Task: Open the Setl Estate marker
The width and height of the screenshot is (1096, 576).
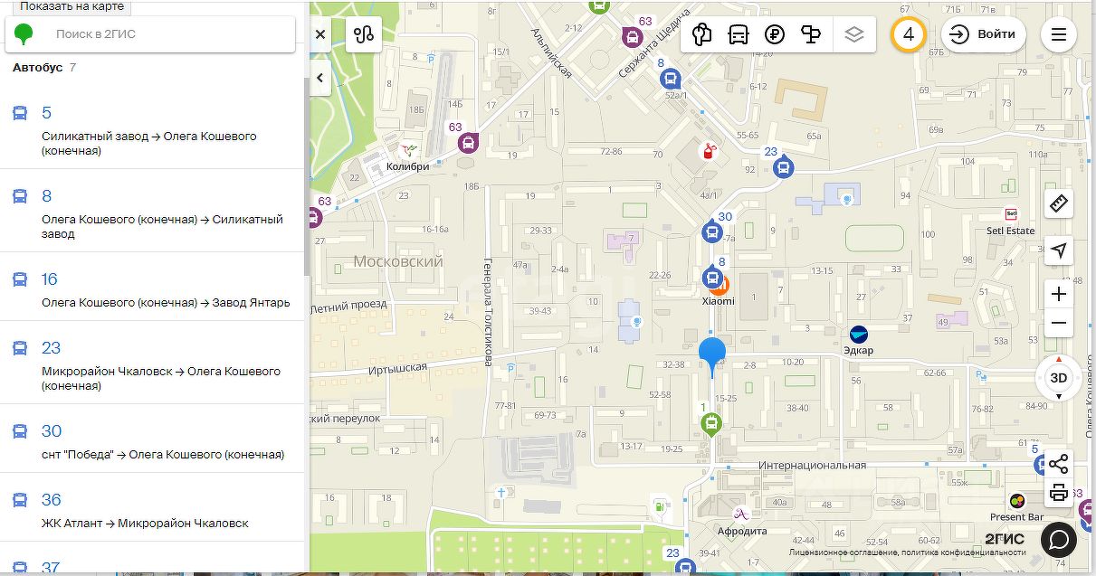Action: [1011, 215]
